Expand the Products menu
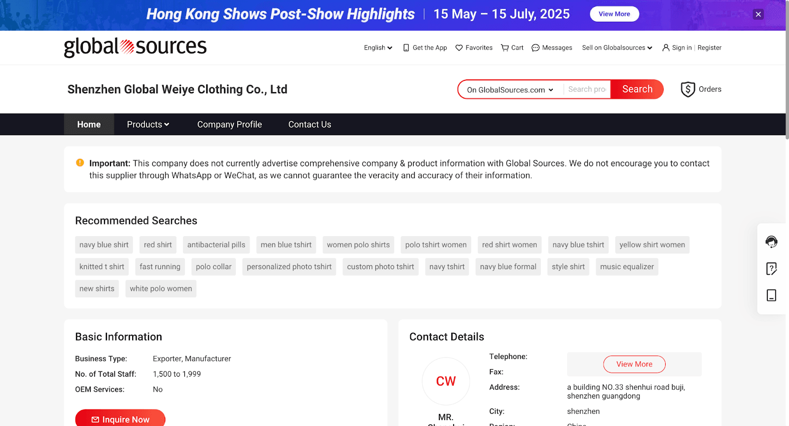This screenshot has width=789, height=426. click(x=148, y=124)
